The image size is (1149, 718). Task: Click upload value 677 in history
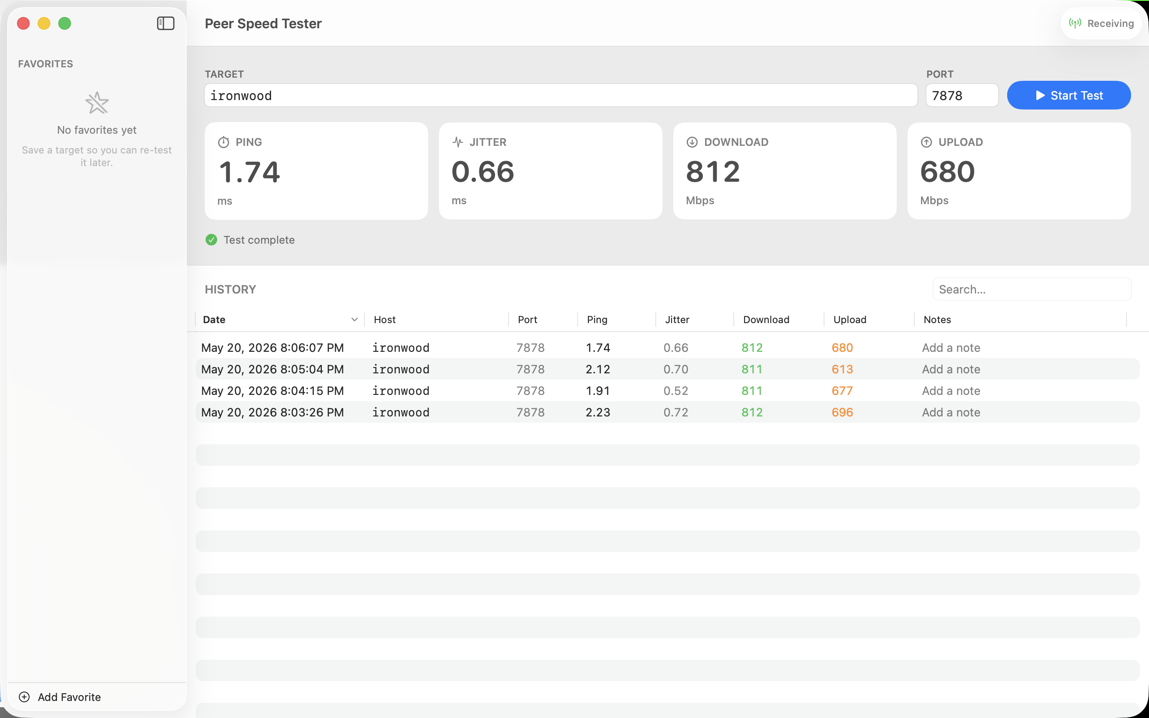(842, 391)
